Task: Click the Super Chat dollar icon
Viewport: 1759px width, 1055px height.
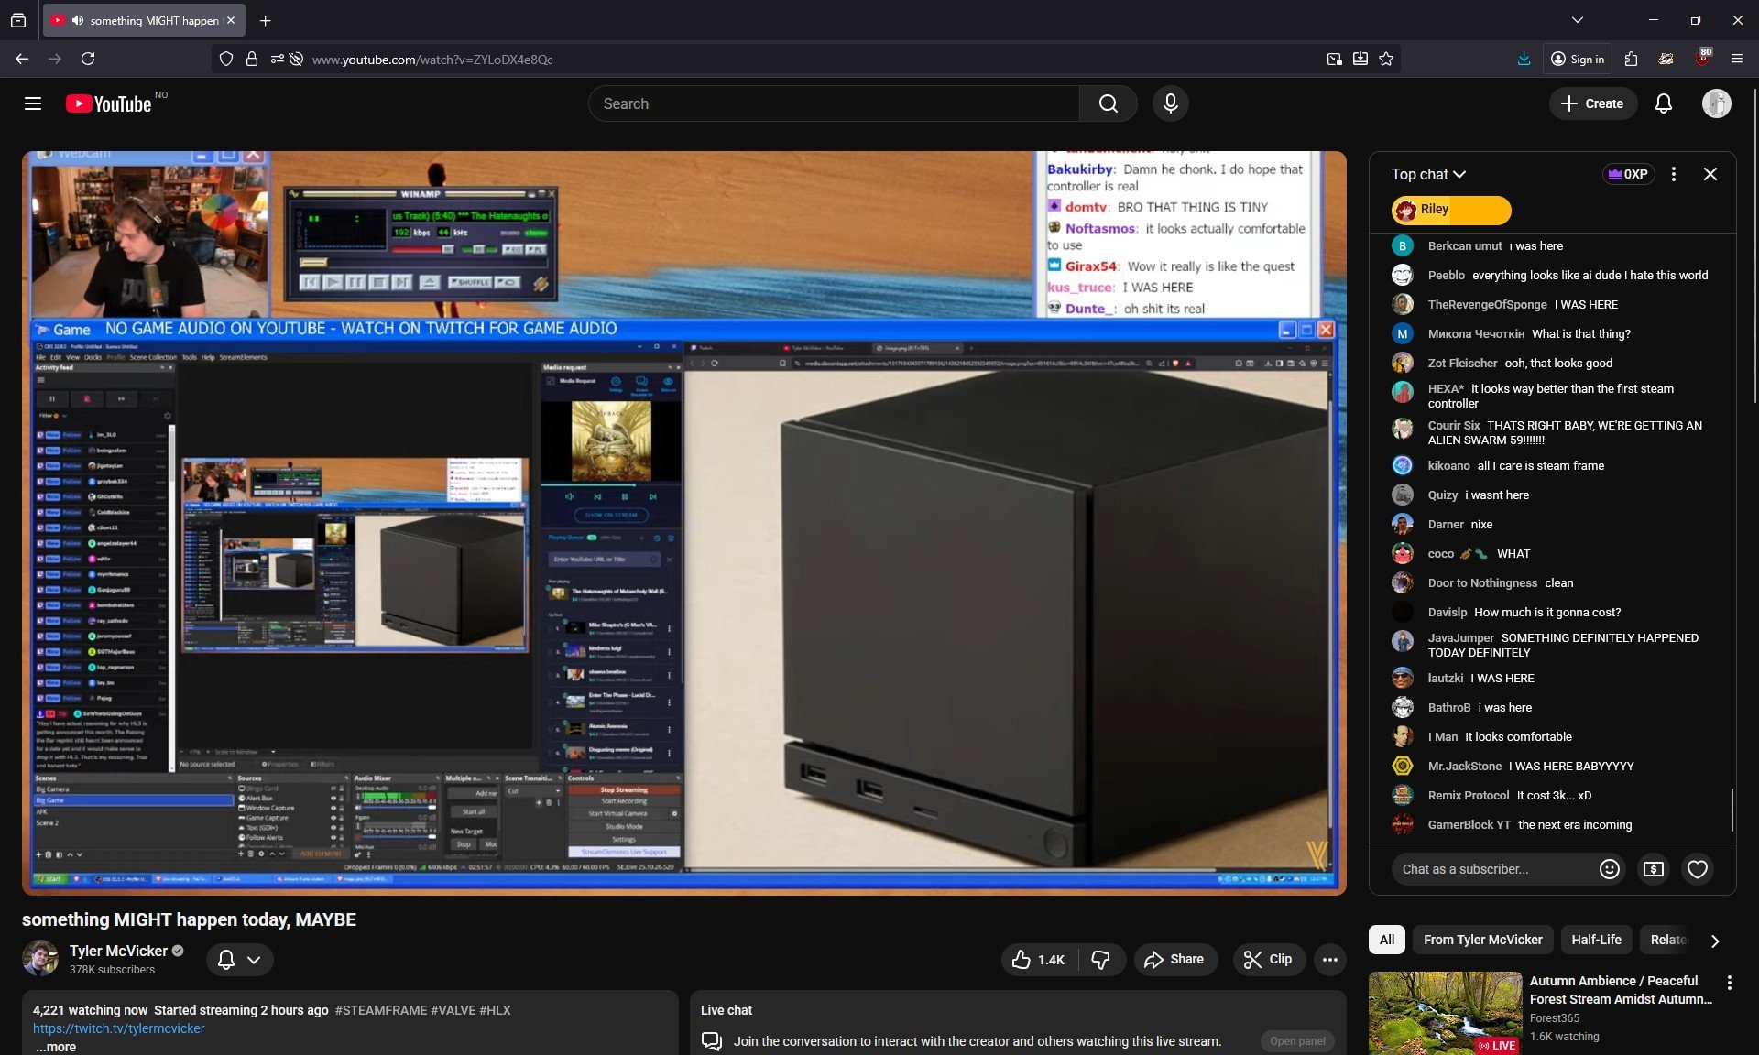Action: pos(1653,869)
